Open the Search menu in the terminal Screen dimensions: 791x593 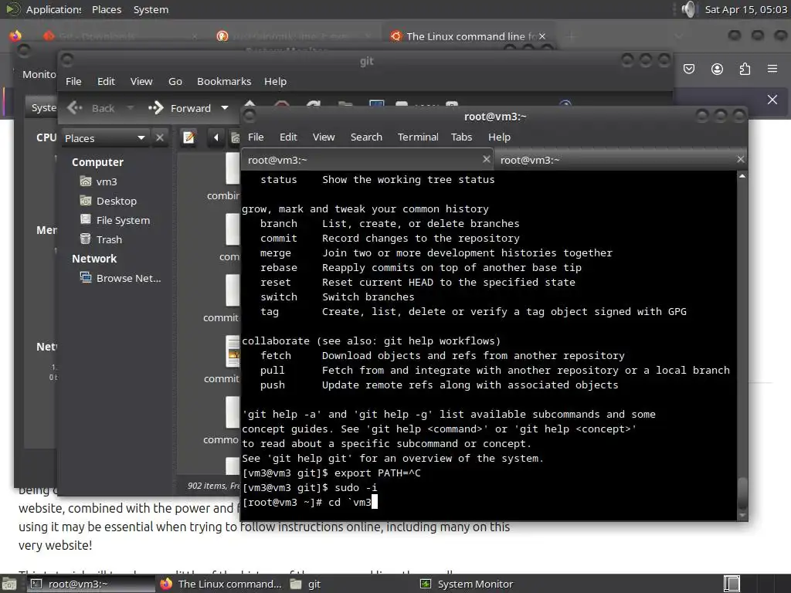(366, 137)
